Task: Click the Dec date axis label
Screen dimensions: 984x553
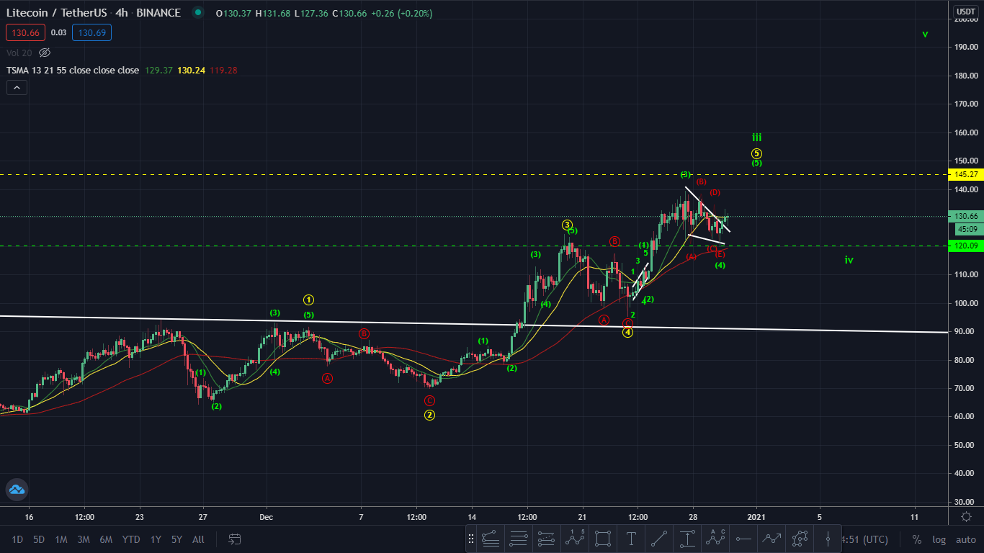Action: [267, 516]
